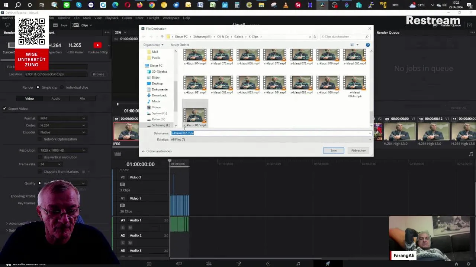Screen dimensions: 476x267
Task: Open the Format MP4 dropdown
Action: tap(62, 118)
